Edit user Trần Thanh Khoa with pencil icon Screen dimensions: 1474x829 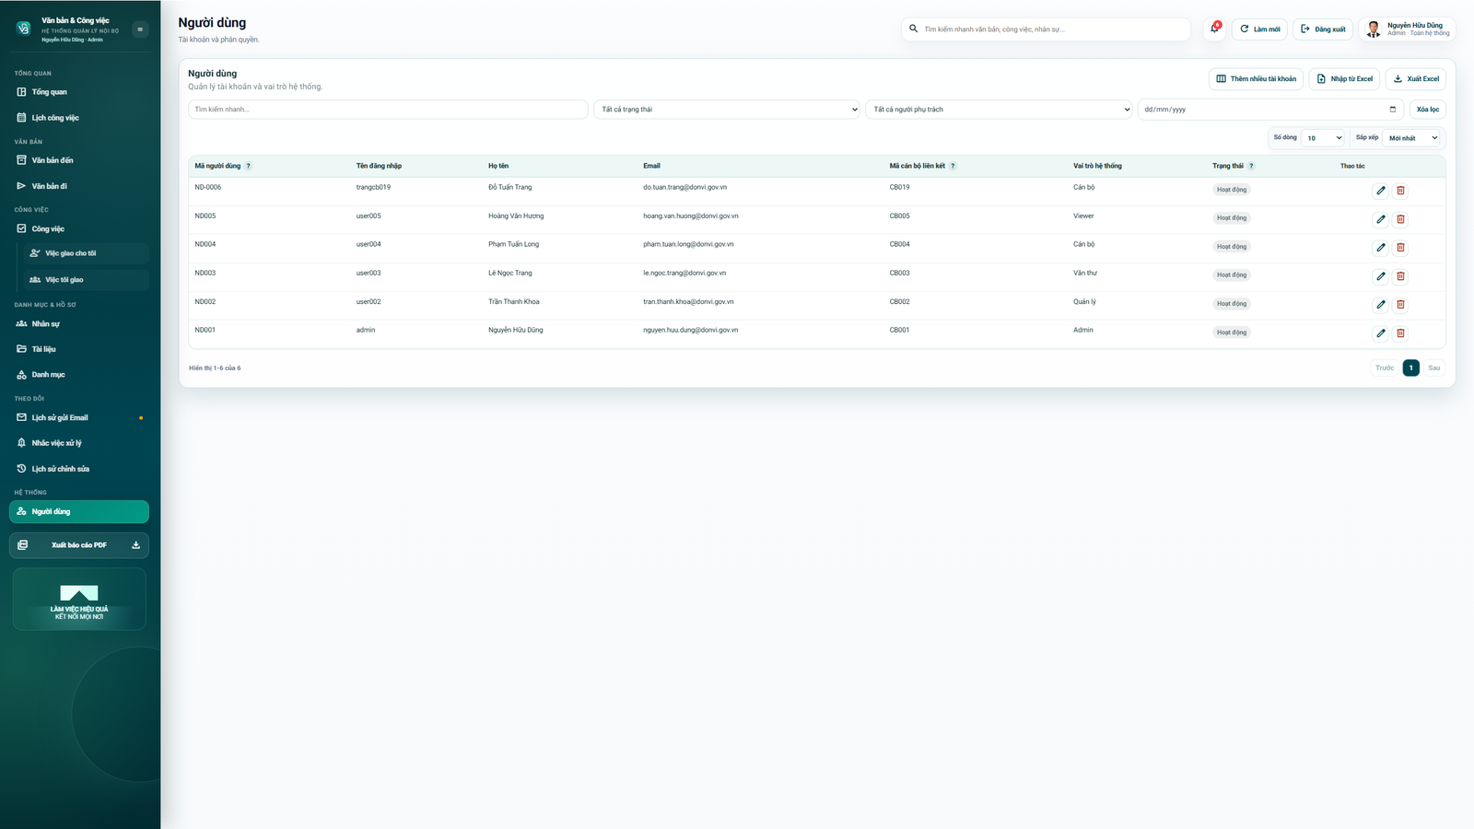(1380, 305)
